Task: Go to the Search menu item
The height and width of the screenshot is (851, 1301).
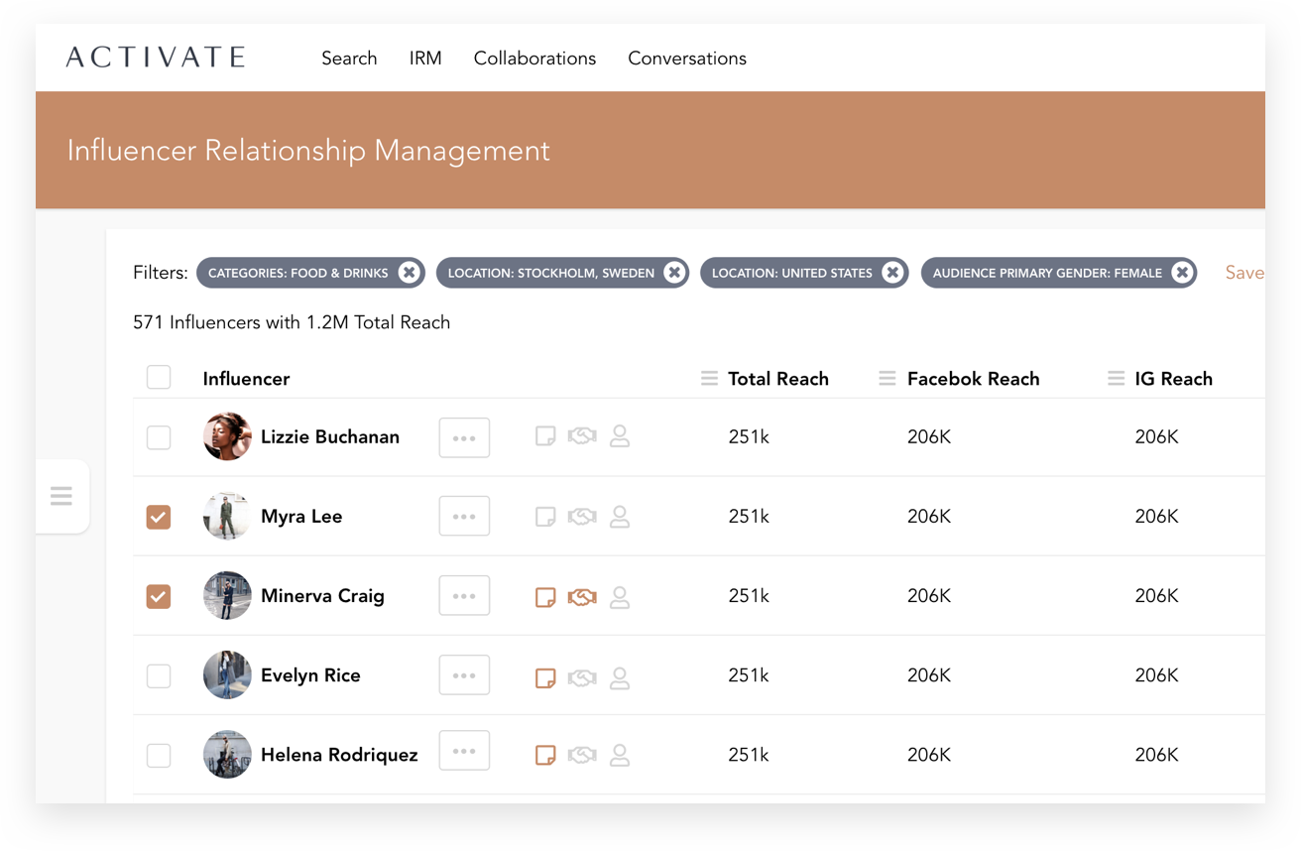Action: tap(349, 59)
